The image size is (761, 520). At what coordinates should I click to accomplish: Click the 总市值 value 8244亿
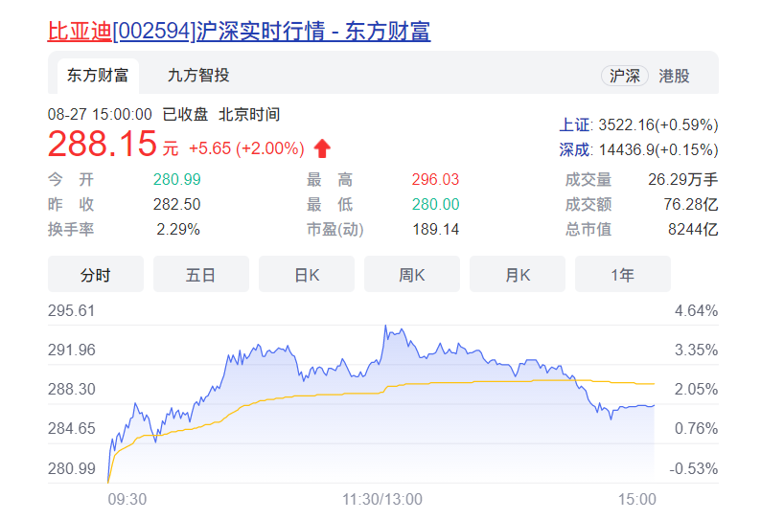(x=693, y=229)
